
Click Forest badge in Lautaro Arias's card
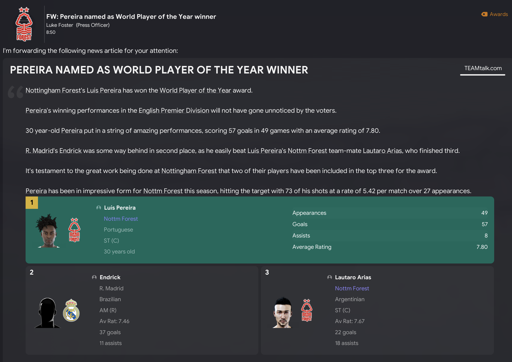click(307, 310)
